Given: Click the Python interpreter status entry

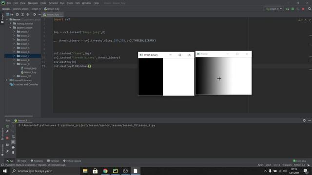Looking at the screenshot, I should point(299,165).
